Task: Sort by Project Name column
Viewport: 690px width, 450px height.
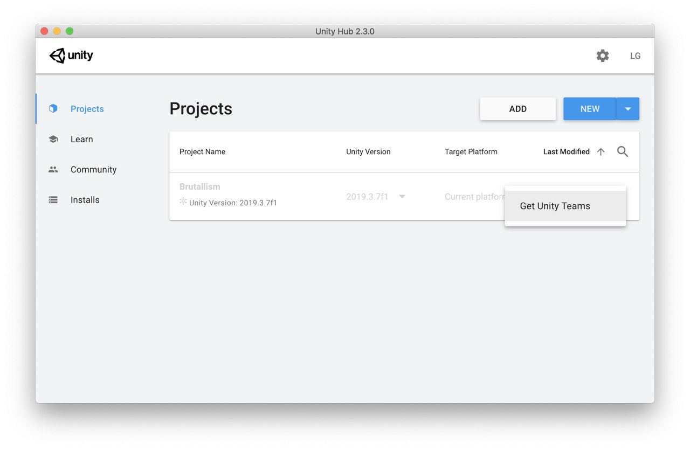Action: (x=202, y=152)
